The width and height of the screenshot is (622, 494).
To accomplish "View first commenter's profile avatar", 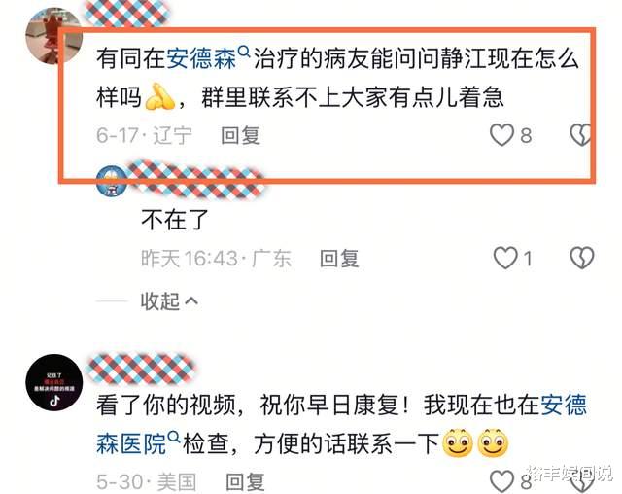I will (53, 36).
